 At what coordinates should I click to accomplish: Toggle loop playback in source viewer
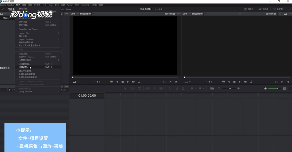click(139, 82)
